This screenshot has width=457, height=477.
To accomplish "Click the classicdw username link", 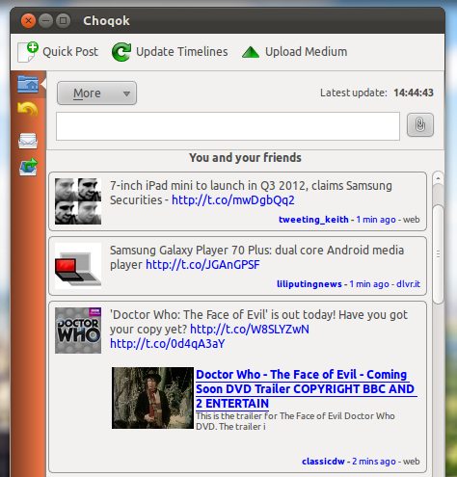I will 323,462.
